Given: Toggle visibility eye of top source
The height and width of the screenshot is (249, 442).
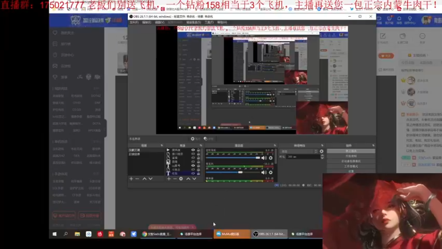Looking at the screenshot, I should pos(193,150).
